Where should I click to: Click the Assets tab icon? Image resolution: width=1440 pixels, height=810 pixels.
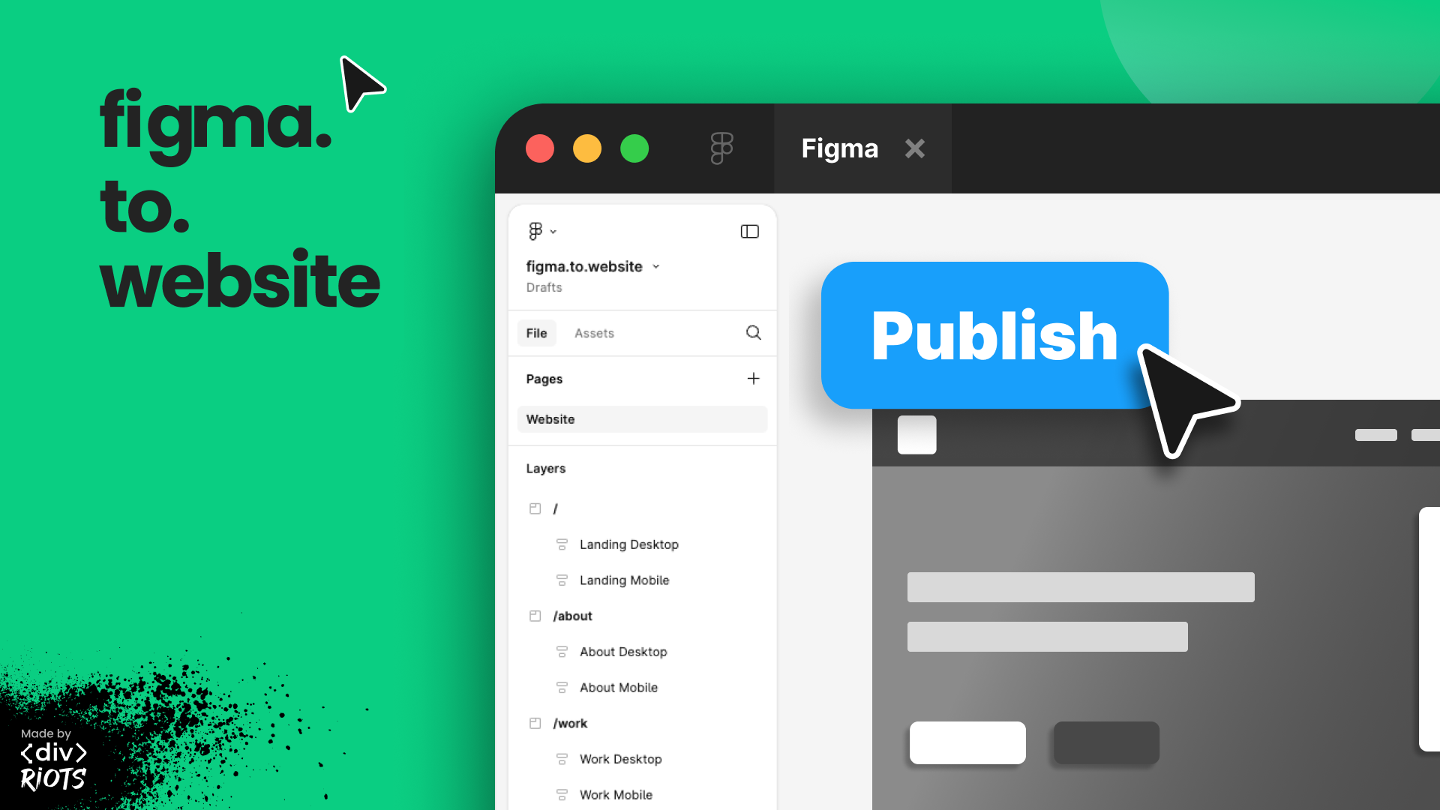point(593,333)
